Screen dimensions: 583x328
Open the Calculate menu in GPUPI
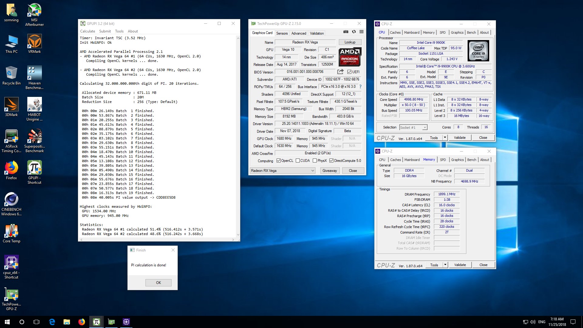click(87, 31)
